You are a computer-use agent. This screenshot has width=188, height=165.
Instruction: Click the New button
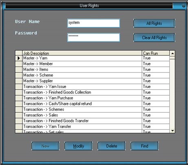(x=45, y=146)
